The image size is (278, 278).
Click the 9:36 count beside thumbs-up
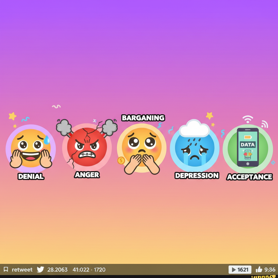[270, 270]
